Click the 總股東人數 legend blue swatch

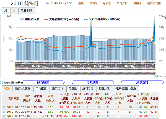(x=22, y=19)
